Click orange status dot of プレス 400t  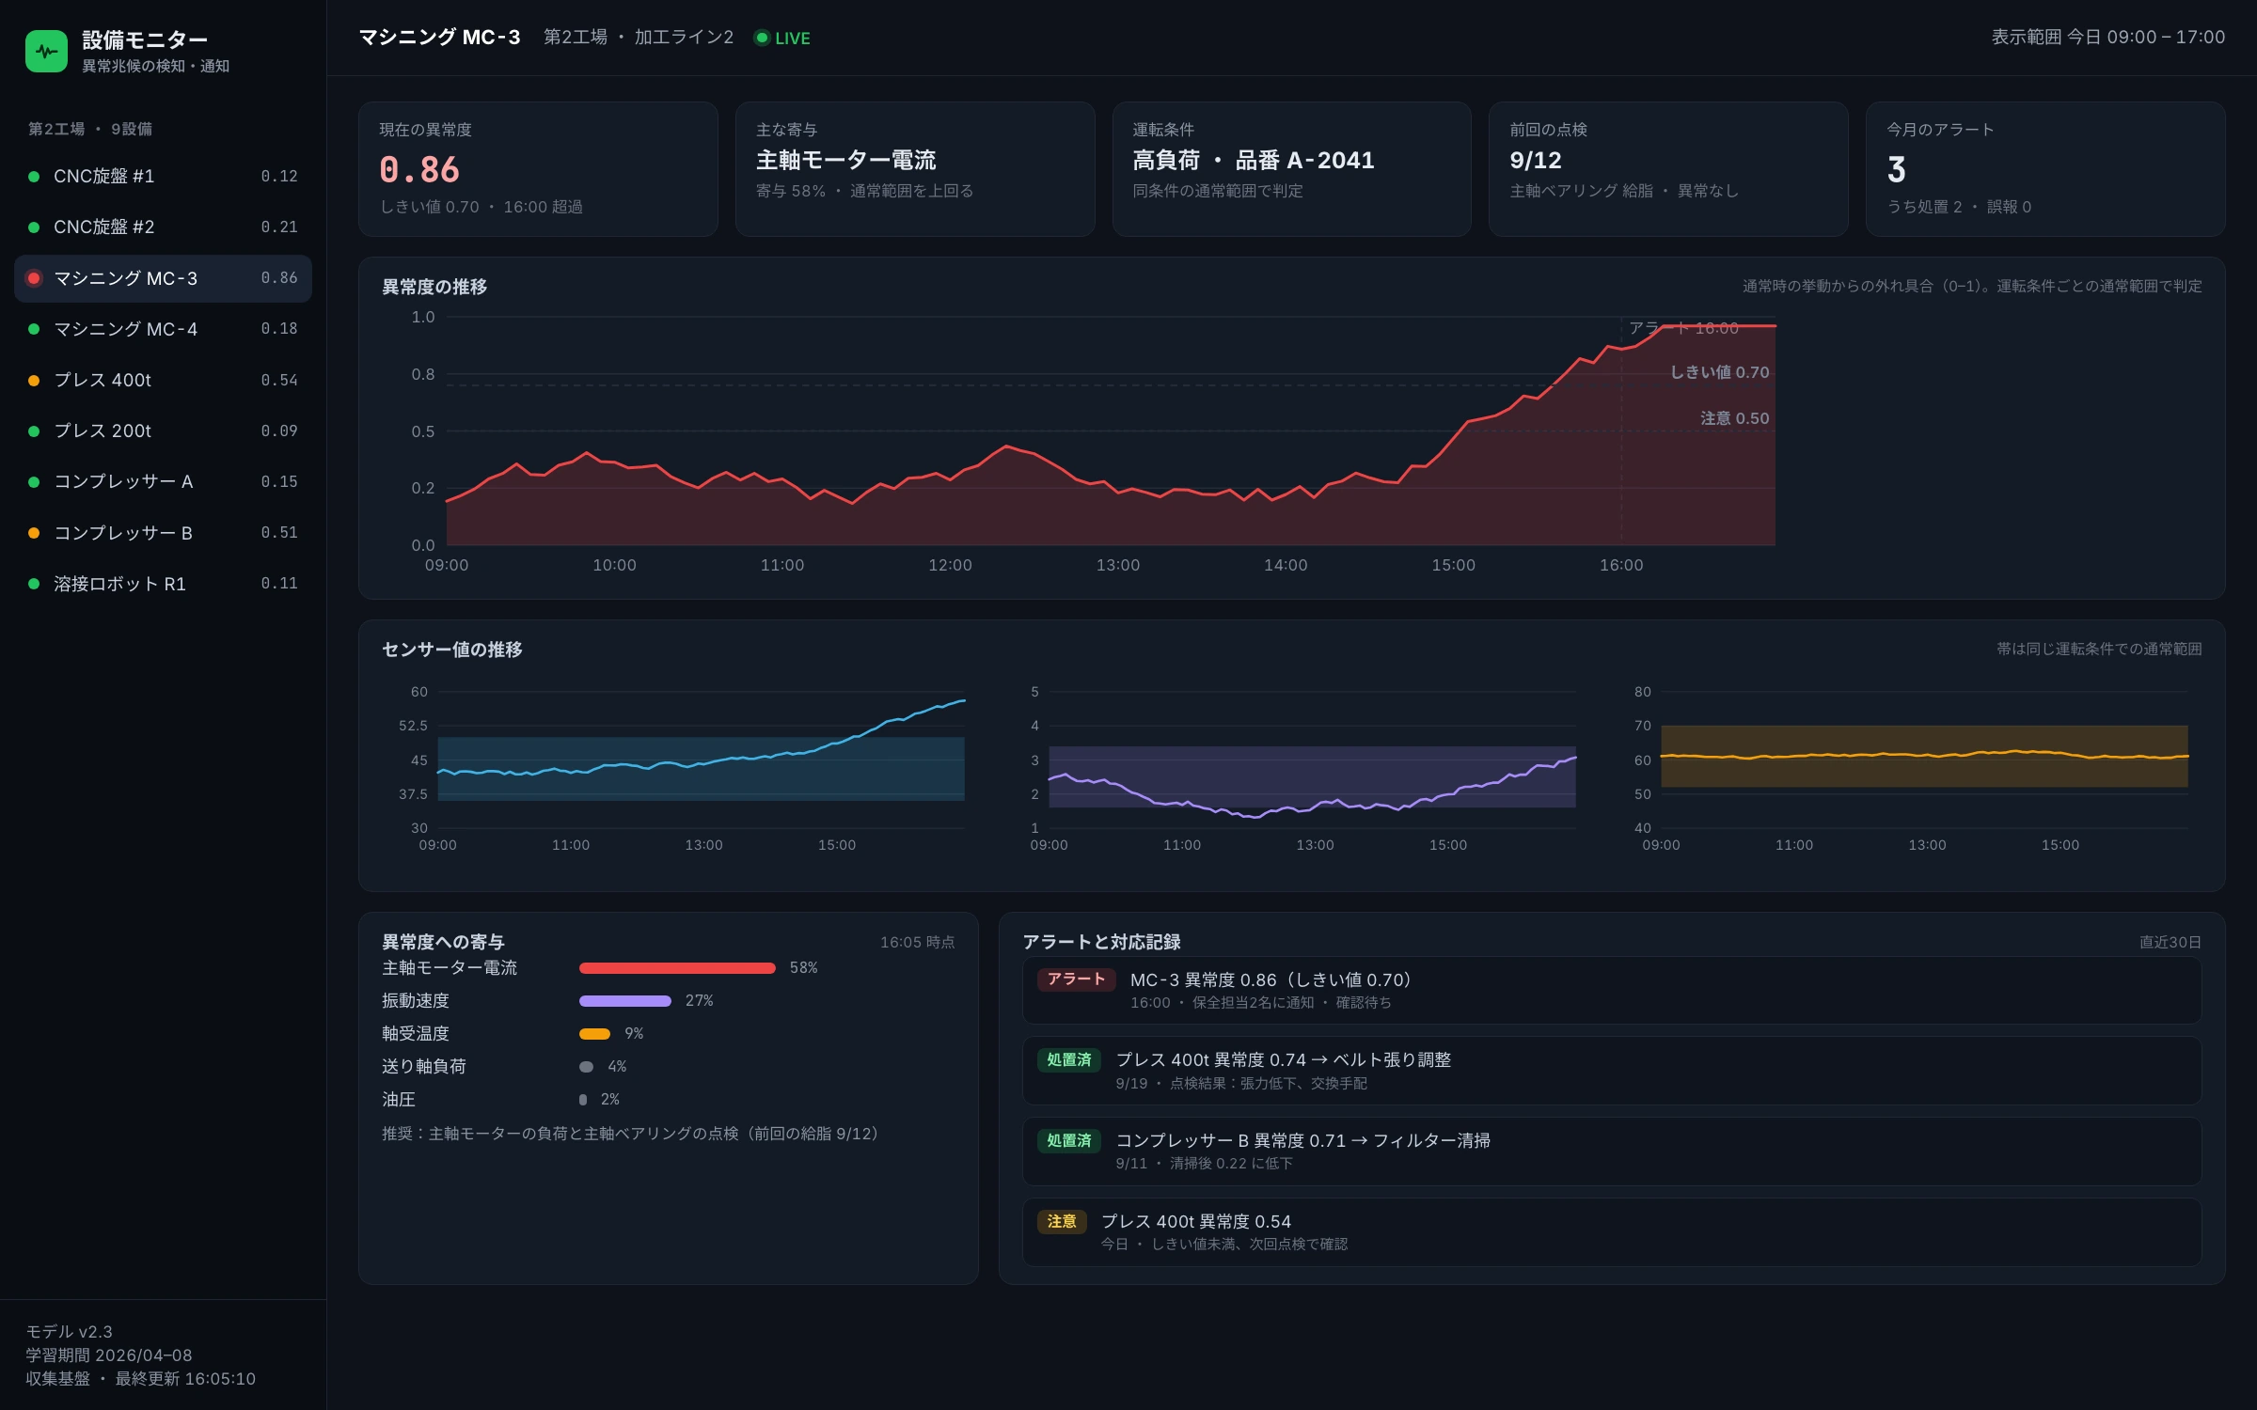(34, 381)
